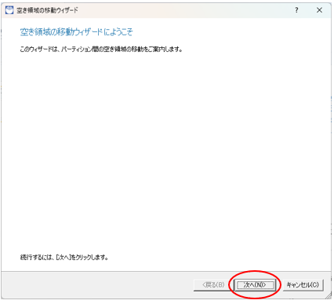Open help with the ? button

coord(296,10)
